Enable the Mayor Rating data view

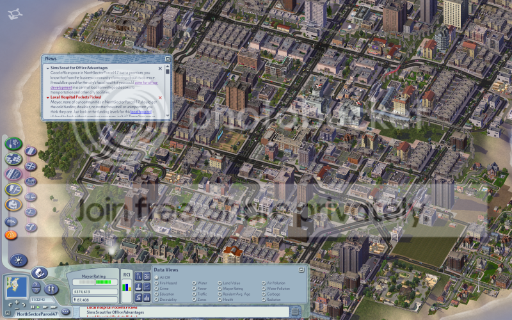click(220, 289)
